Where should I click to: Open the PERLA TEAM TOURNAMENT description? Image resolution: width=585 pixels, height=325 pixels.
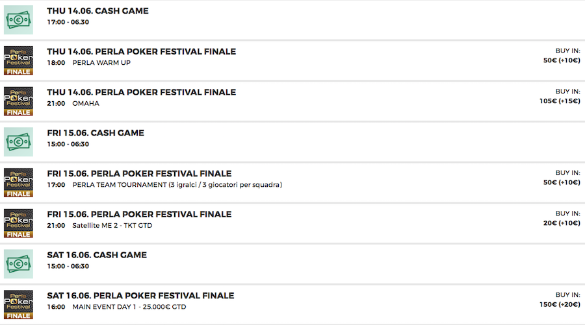[x=177, y=185]
